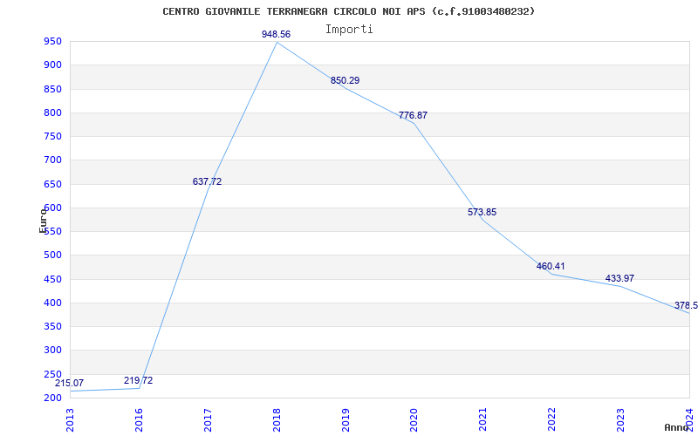Viewport: 698px width, 436px height.
Task: Click the 350 y-axis tick label
Action: pos(52,326)
